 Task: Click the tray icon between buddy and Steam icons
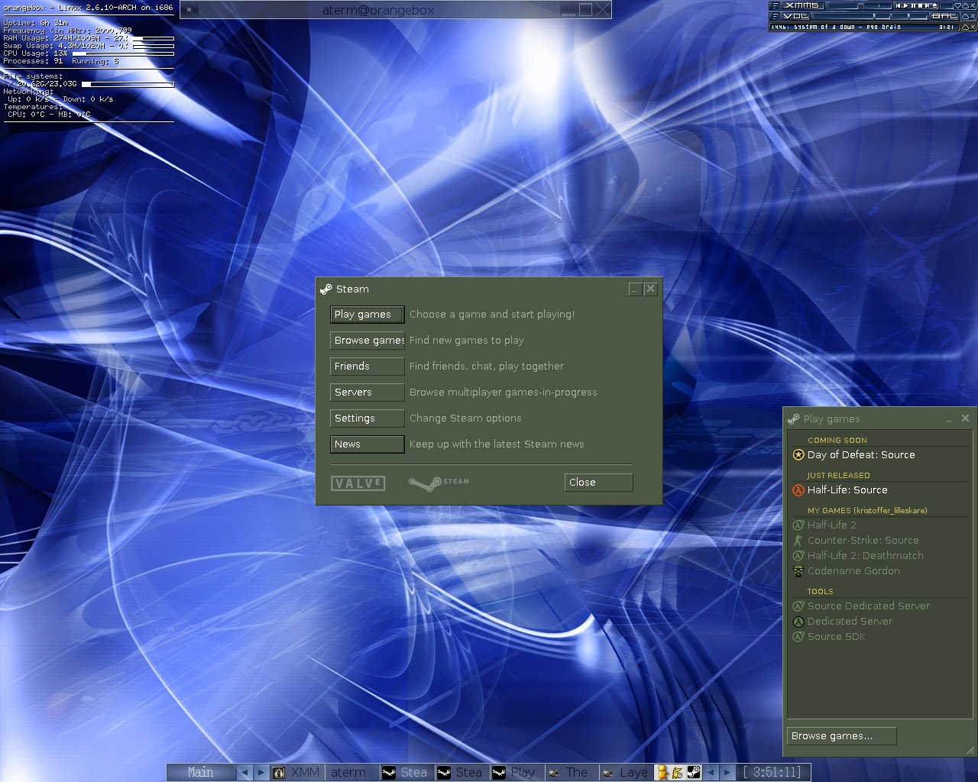(677, 772)
